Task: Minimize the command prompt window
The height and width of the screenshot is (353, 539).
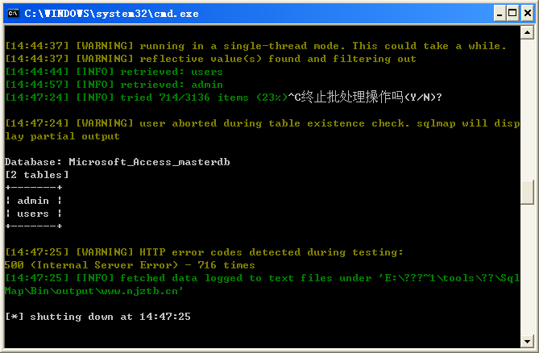Action: [x=500, y=14]
